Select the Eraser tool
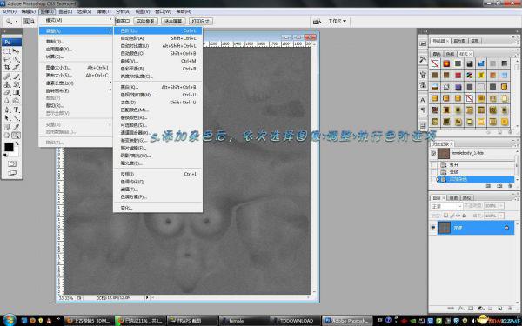Viewport: 522px width, 326px height. click(x=7, y=93)
